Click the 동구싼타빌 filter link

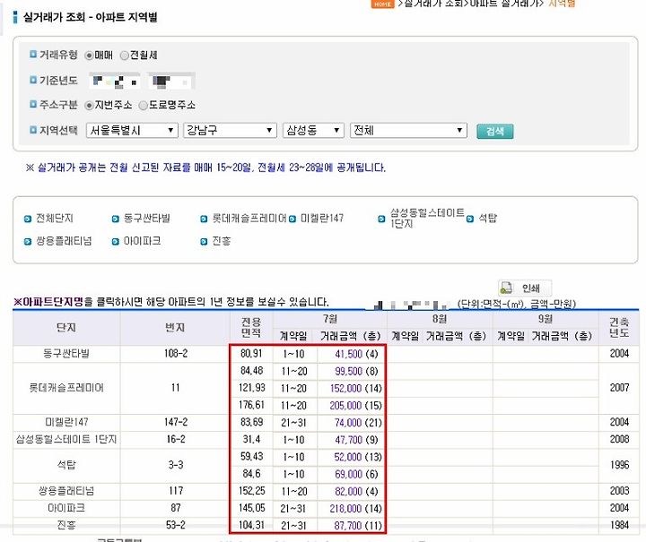[x=146, y=219]
